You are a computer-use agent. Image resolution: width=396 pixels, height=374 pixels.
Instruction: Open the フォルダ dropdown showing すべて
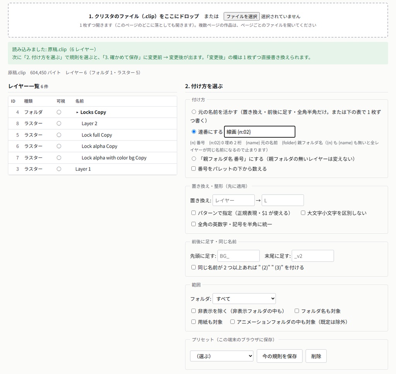click(x=244, y=299)
